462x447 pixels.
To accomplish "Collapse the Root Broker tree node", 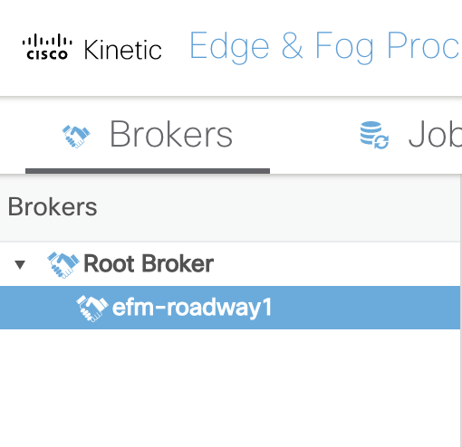I will click(x=20, y=264).
